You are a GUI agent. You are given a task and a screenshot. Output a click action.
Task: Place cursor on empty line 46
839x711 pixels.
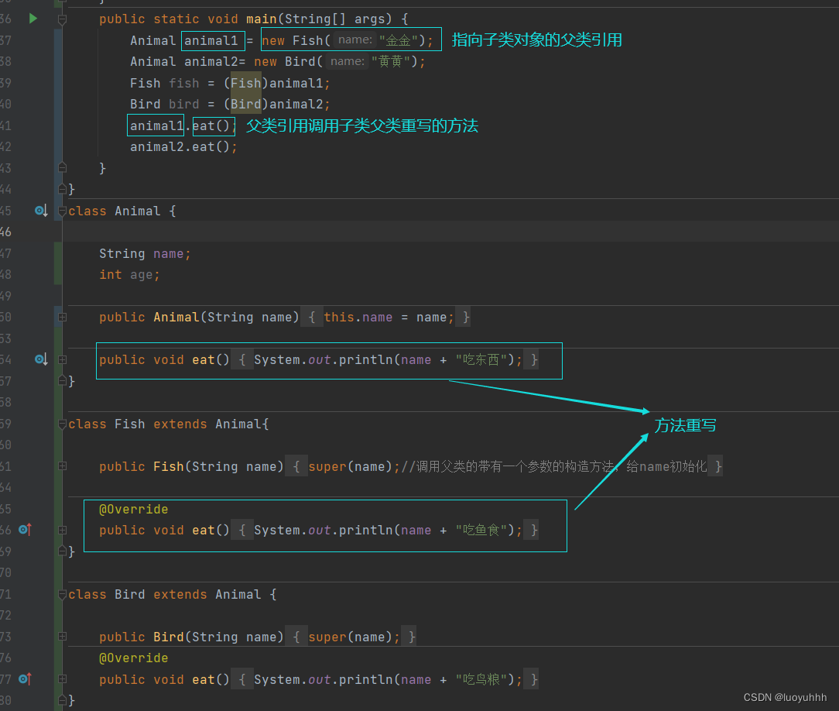(450, 232)
